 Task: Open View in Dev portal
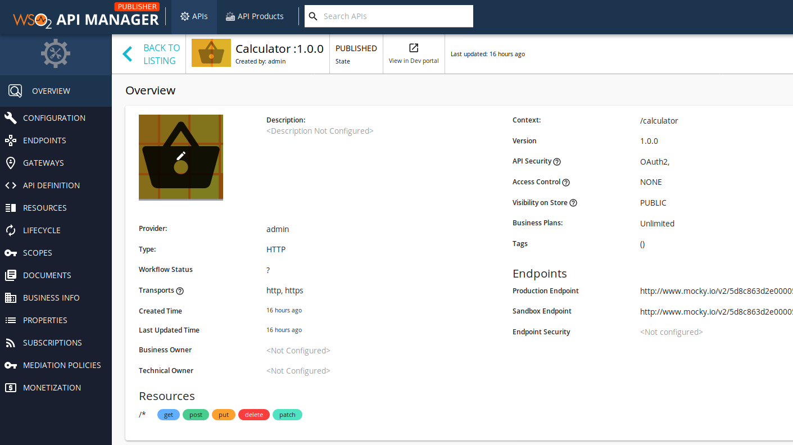point(413,53)
